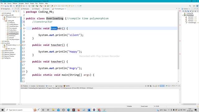Open File Explorer from the taskbar
Screen dimensions: 199x112
[53, 110]
